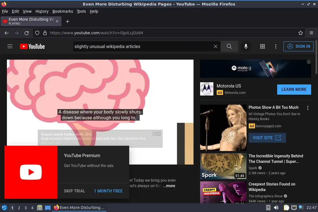Click the Spark Channel Tunnel thumbnail

223,166
